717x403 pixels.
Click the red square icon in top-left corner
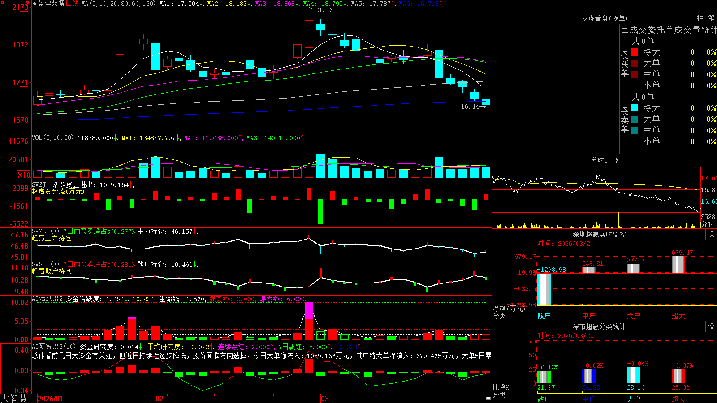coord(2,2)
